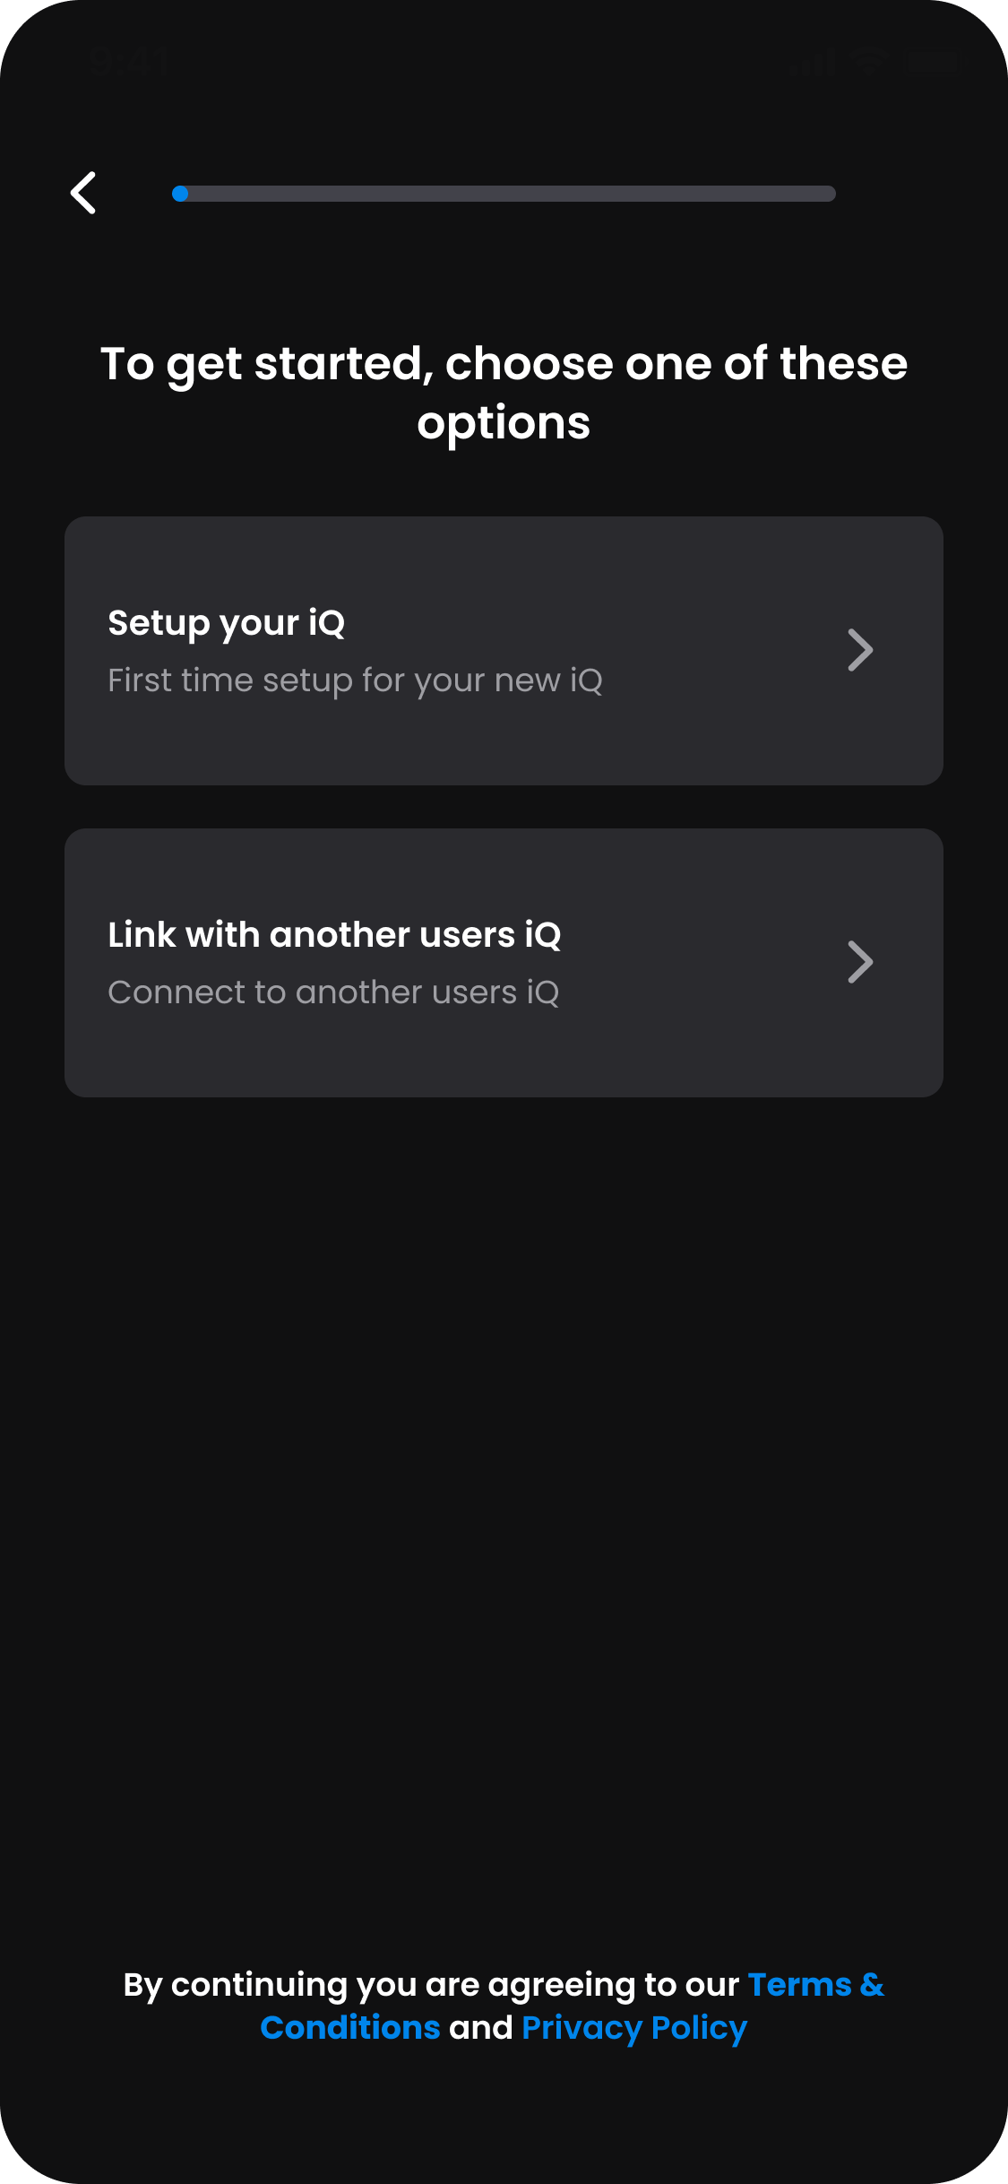Tap the back arrow icon

coord(83,193)
